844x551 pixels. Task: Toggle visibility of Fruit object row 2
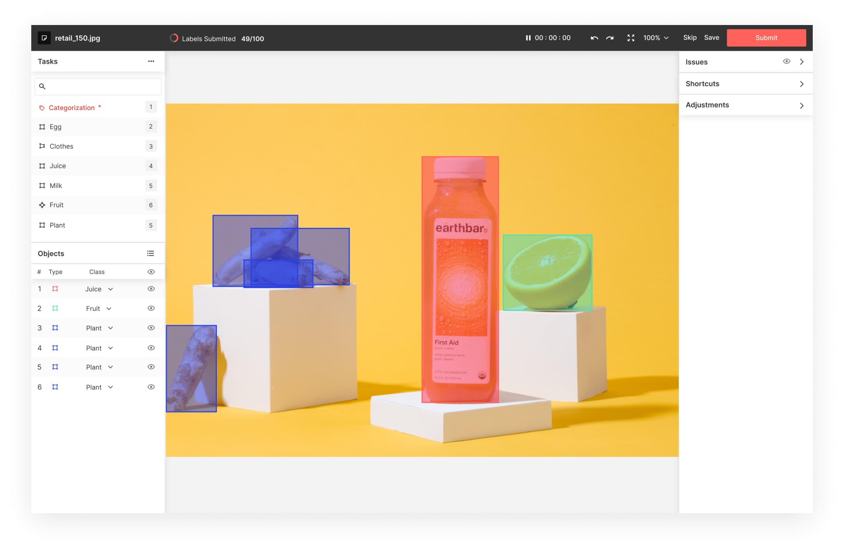click(151, 308)
